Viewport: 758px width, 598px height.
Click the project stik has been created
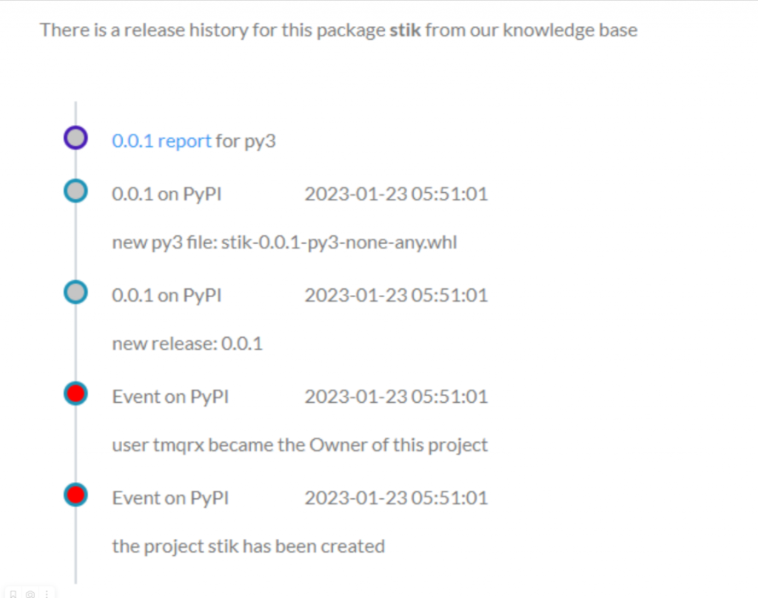point(249,546)
